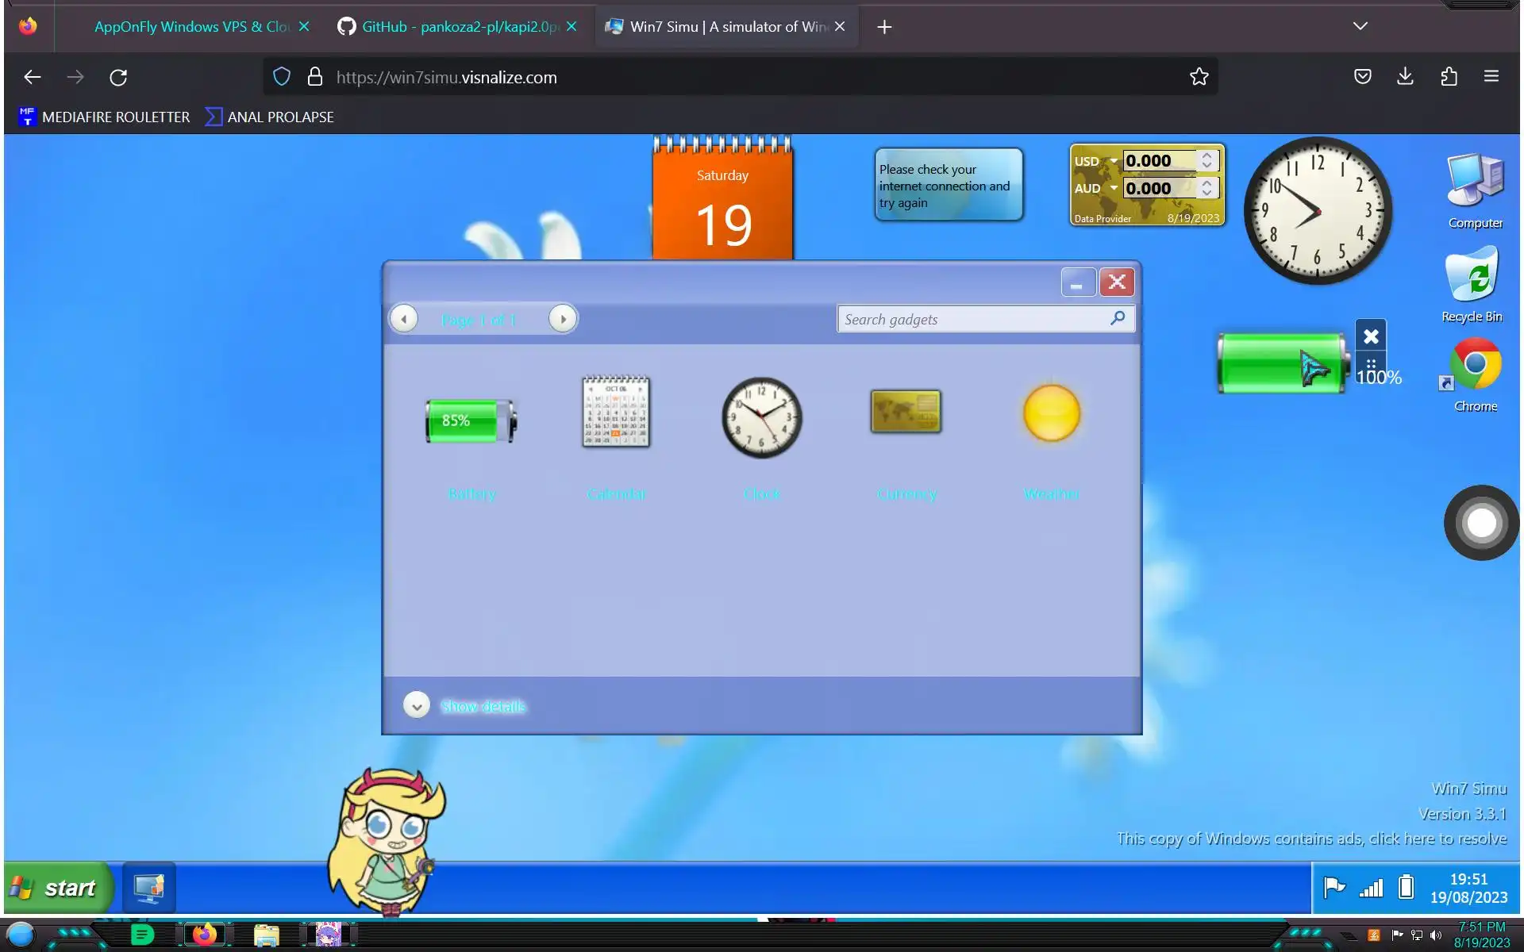Open the Start menu
Screen dimensions: 1524x952
pos(57,888)
